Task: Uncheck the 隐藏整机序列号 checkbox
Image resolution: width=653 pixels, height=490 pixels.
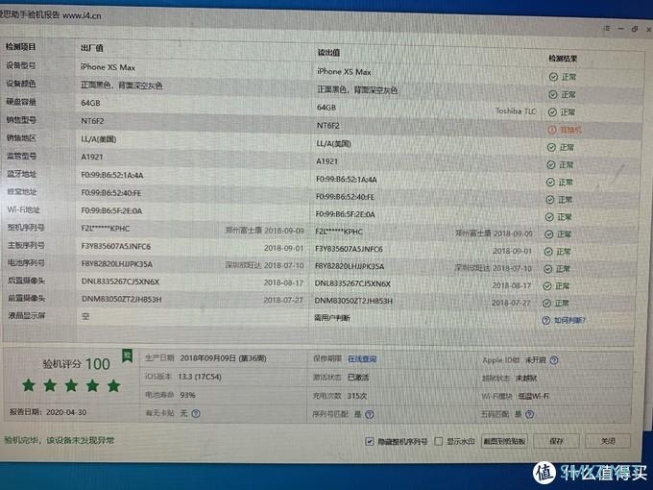Action: (370, 441)
